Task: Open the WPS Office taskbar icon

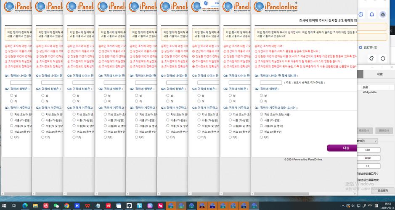Action: click(x=87, y=205)
